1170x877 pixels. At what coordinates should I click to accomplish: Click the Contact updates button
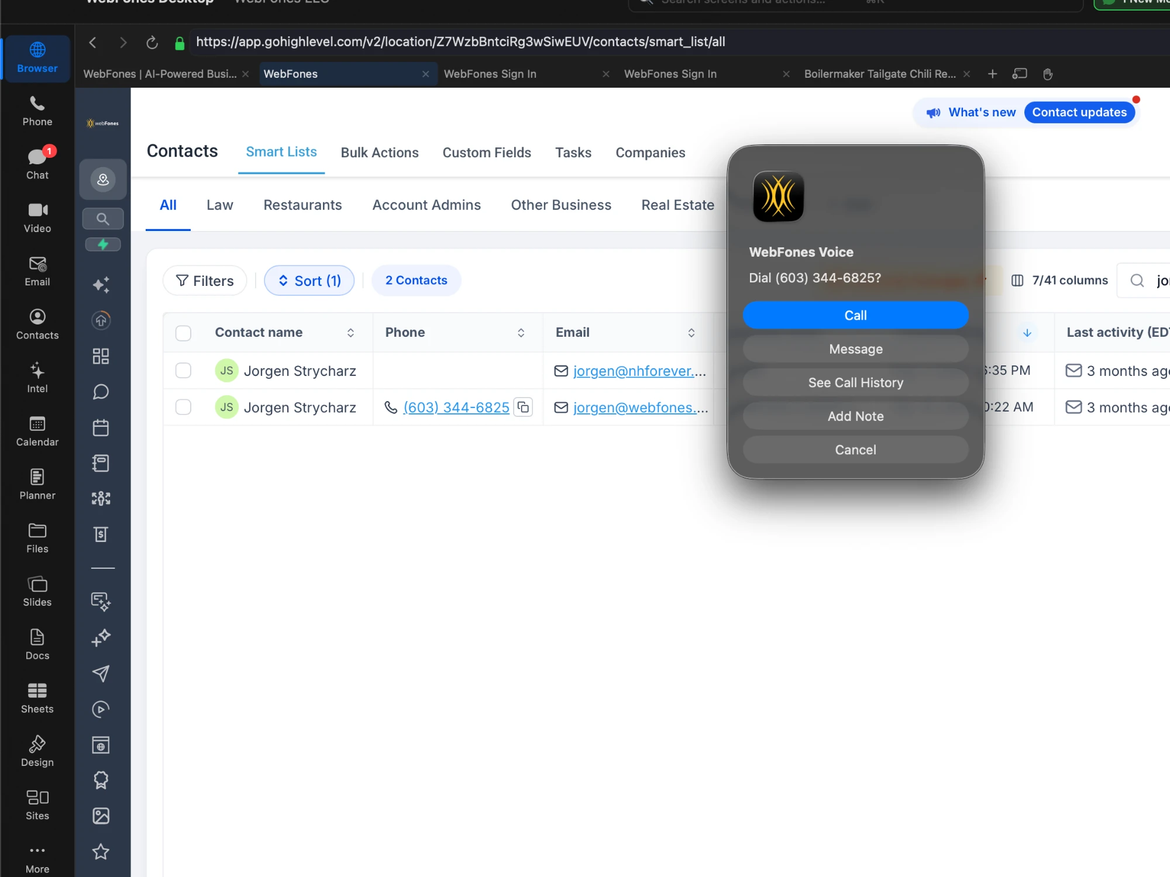tap(1079, 112)
